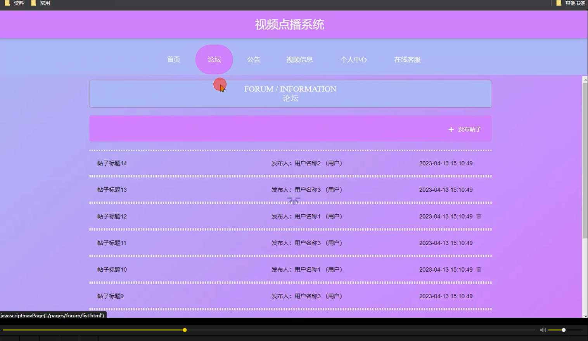
Task: Select the 论坛 navigation tab
Action: pos(214,59)
